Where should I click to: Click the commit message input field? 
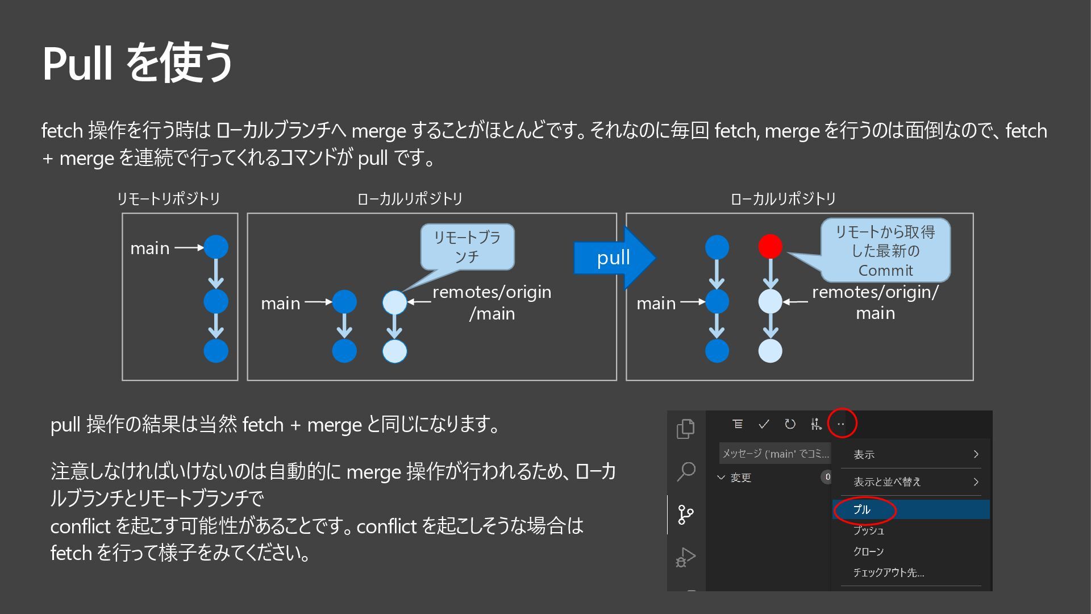(x=775, y=454)
